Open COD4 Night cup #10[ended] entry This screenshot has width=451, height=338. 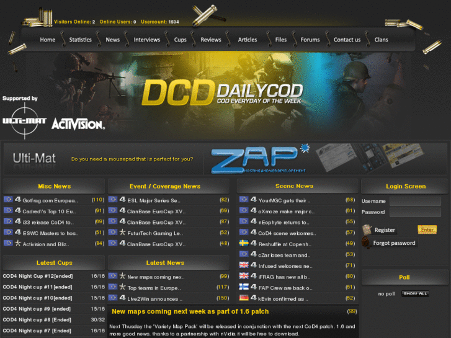click(x=37, y=298)
